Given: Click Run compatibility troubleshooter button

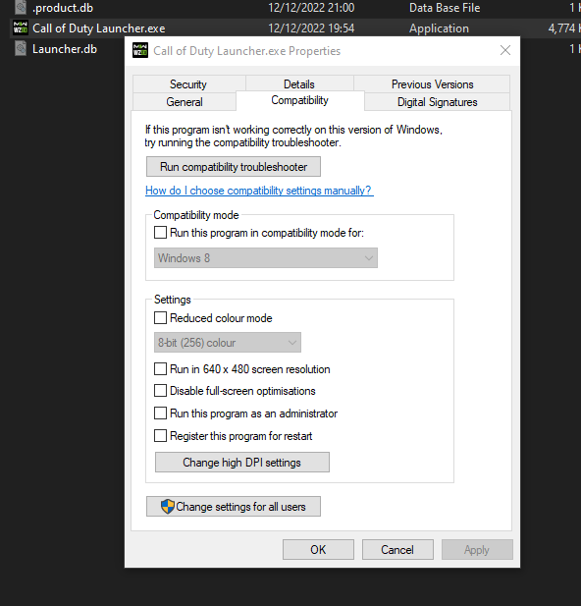Looking at the screenshot, I should (x=234, y=167).
